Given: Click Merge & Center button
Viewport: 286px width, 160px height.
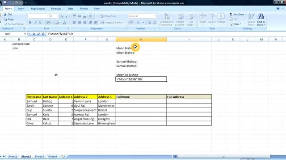Looking at the screenshot, I should tap(113, 23).
